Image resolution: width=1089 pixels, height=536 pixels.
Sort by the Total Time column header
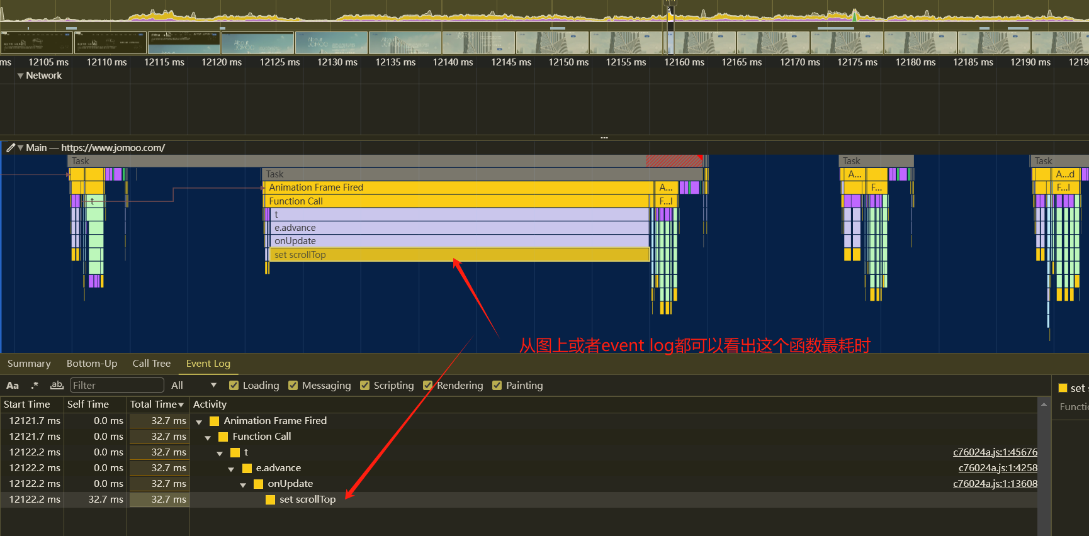tap(158, 405)
